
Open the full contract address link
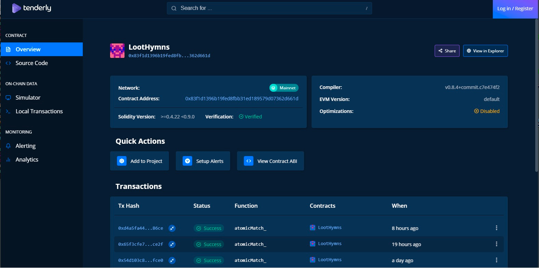pyautogui.click(x=242, y=99)
